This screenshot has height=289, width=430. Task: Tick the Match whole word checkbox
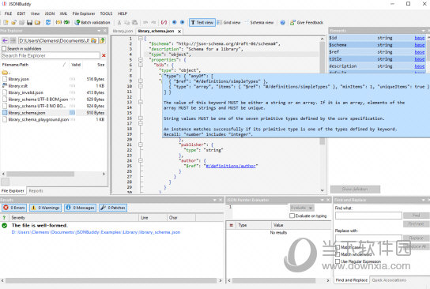(338, 254)
